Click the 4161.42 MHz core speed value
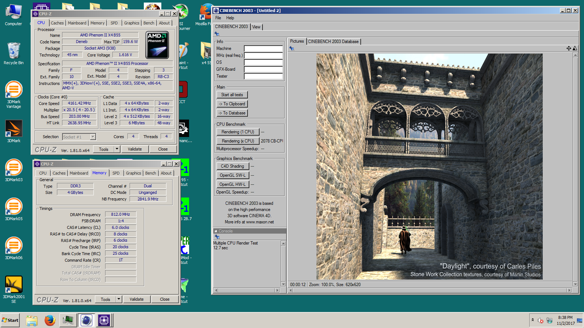 click(x=79, y=103)
